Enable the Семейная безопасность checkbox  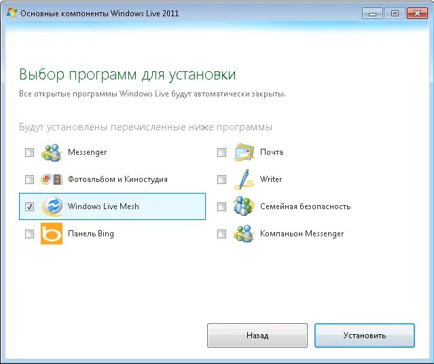point(221,206)
